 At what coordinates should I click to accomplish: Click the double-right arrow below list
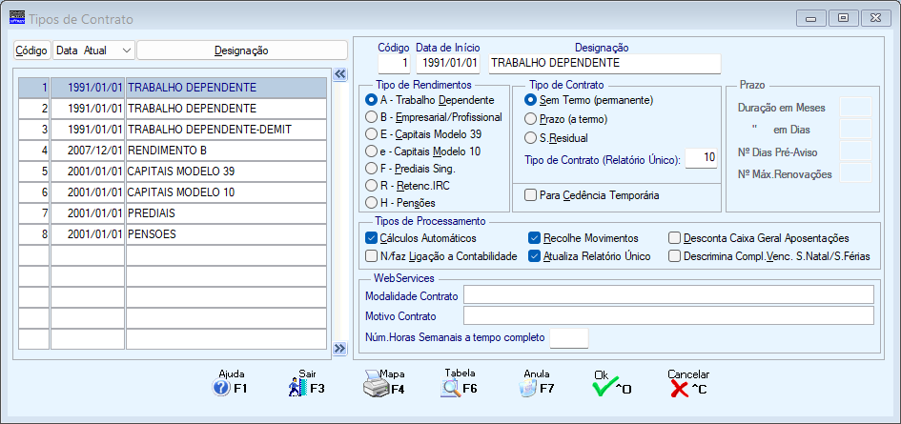(x=339, y=348)
